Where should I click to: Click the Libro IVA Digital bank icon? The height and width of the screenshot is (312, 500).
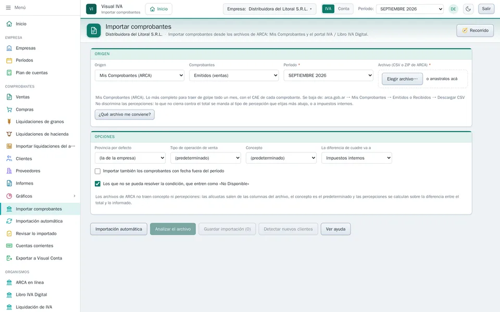click(9, 295)
